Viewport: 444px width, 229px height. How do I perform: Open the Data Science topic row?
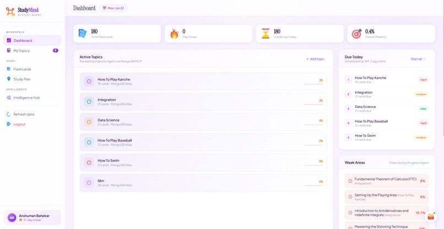pyautogui.click(x=203, y=122)
